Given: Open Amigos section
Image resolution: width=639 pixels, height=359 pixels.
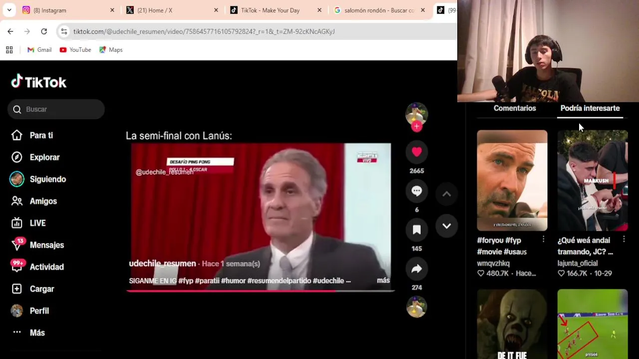Looking at the screenshot, I should (x=34, y=201).
